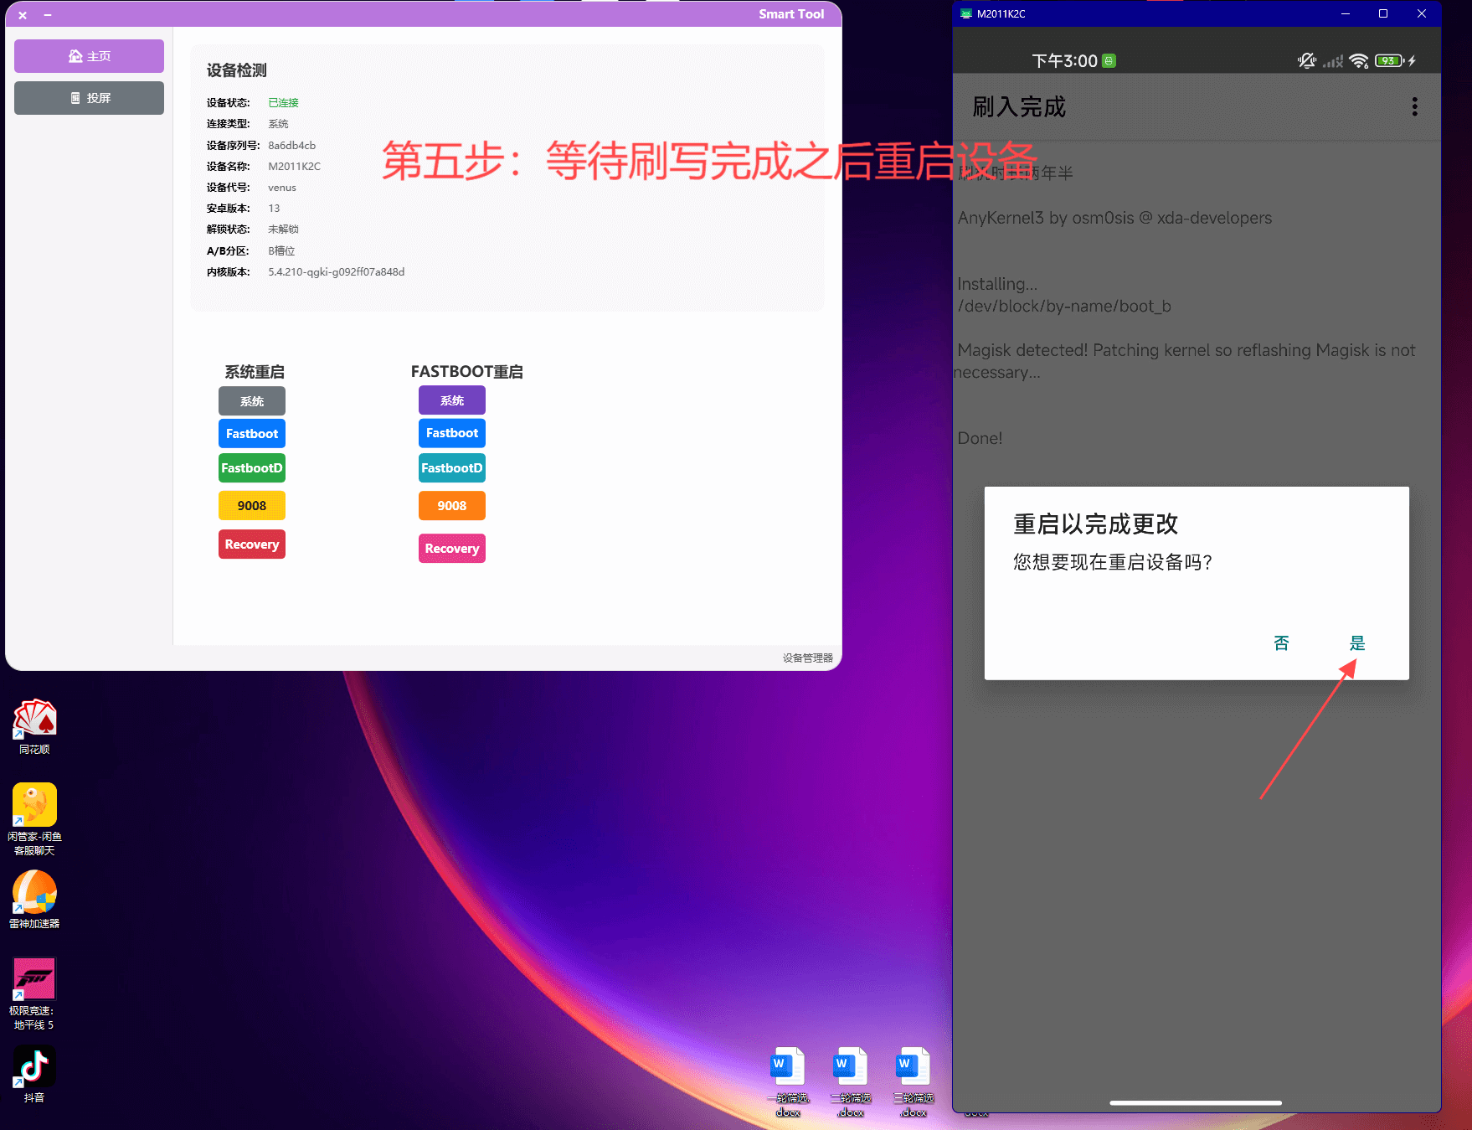Open the 主页 home tab in Smart Tool
1472x1130 pixels.
click(89, 56)
